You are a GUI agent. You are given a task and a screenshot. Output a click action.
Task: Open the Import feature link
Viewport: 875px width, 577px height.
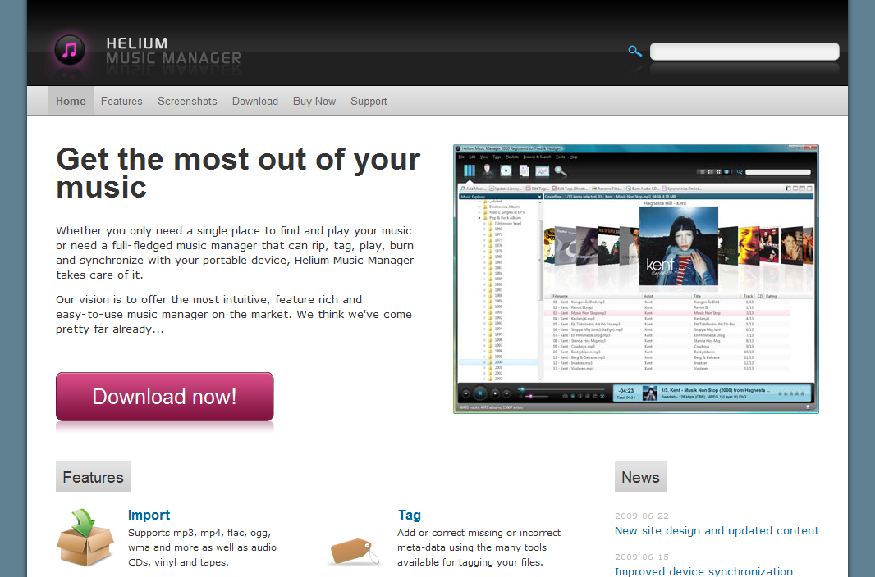click(149, 515)
